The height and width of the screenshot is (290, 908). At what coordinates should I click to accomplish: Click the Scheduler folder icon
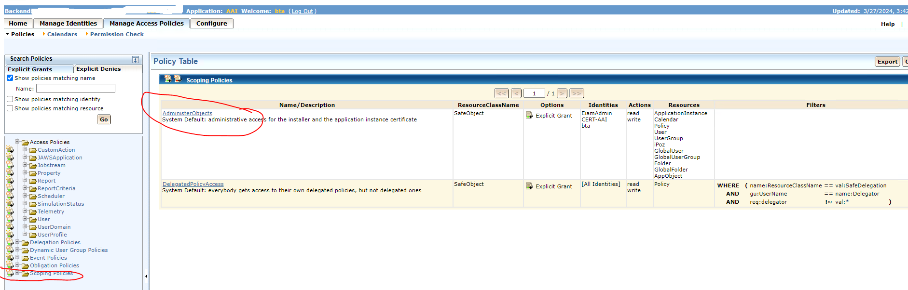[x=33, y=197]
